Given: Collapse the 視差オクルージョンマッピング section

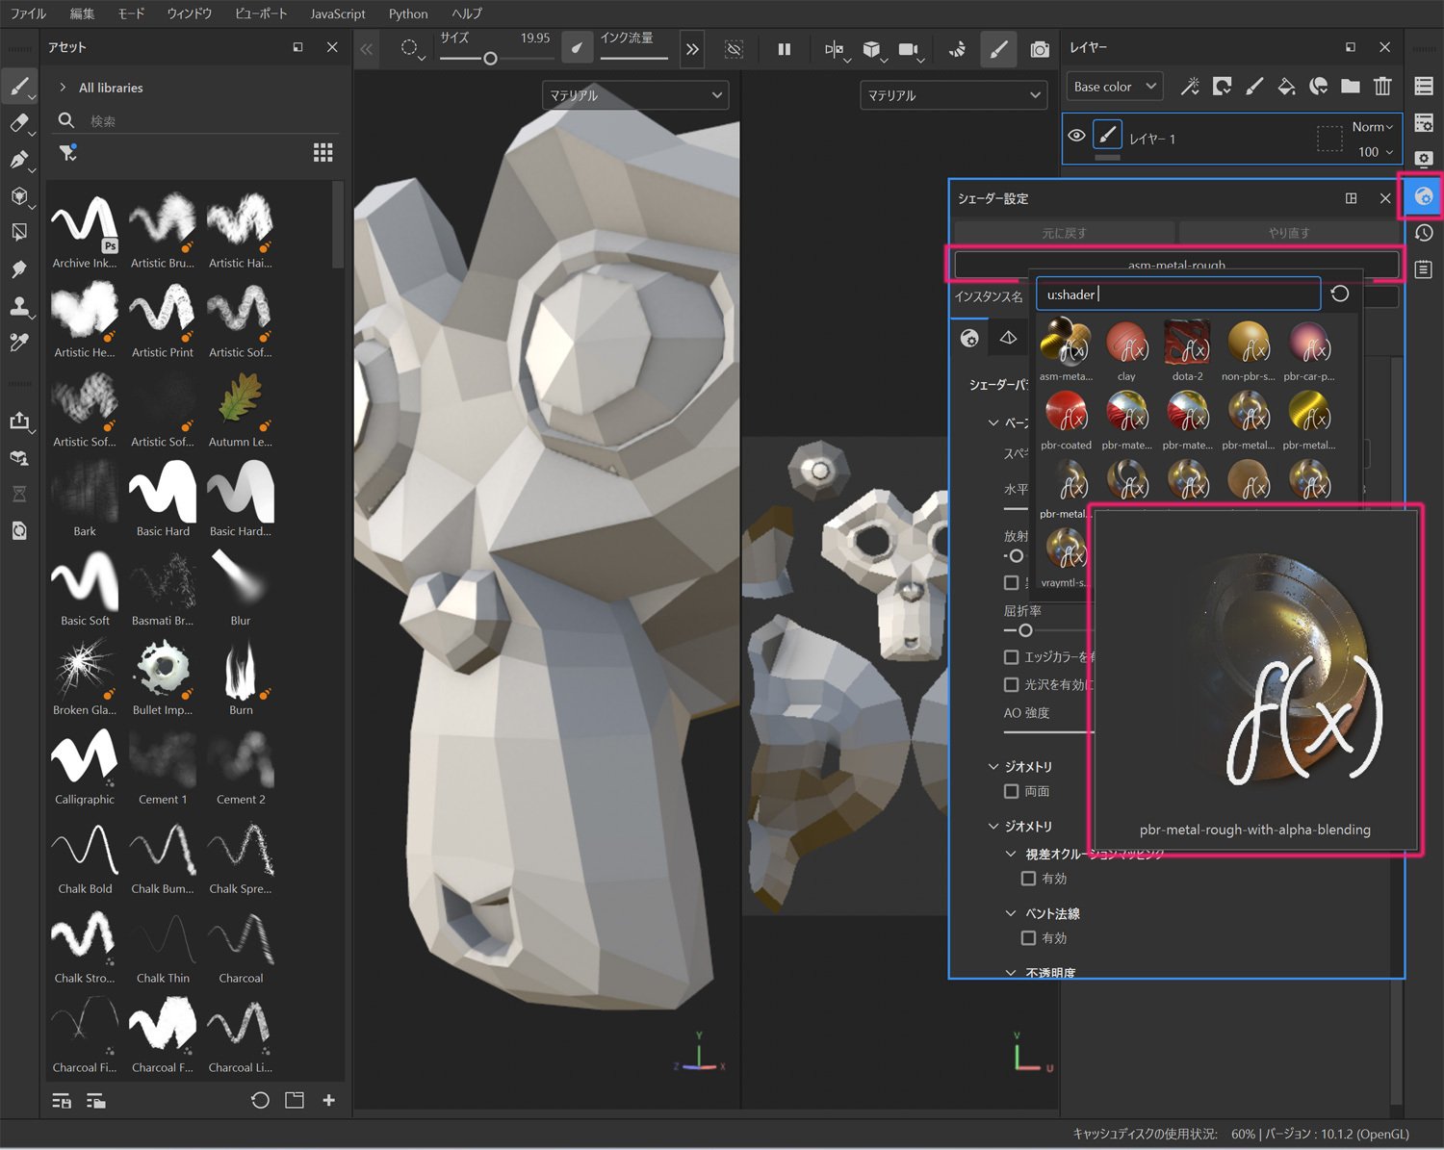Looking at the screenshot, I should point(1011,854).
